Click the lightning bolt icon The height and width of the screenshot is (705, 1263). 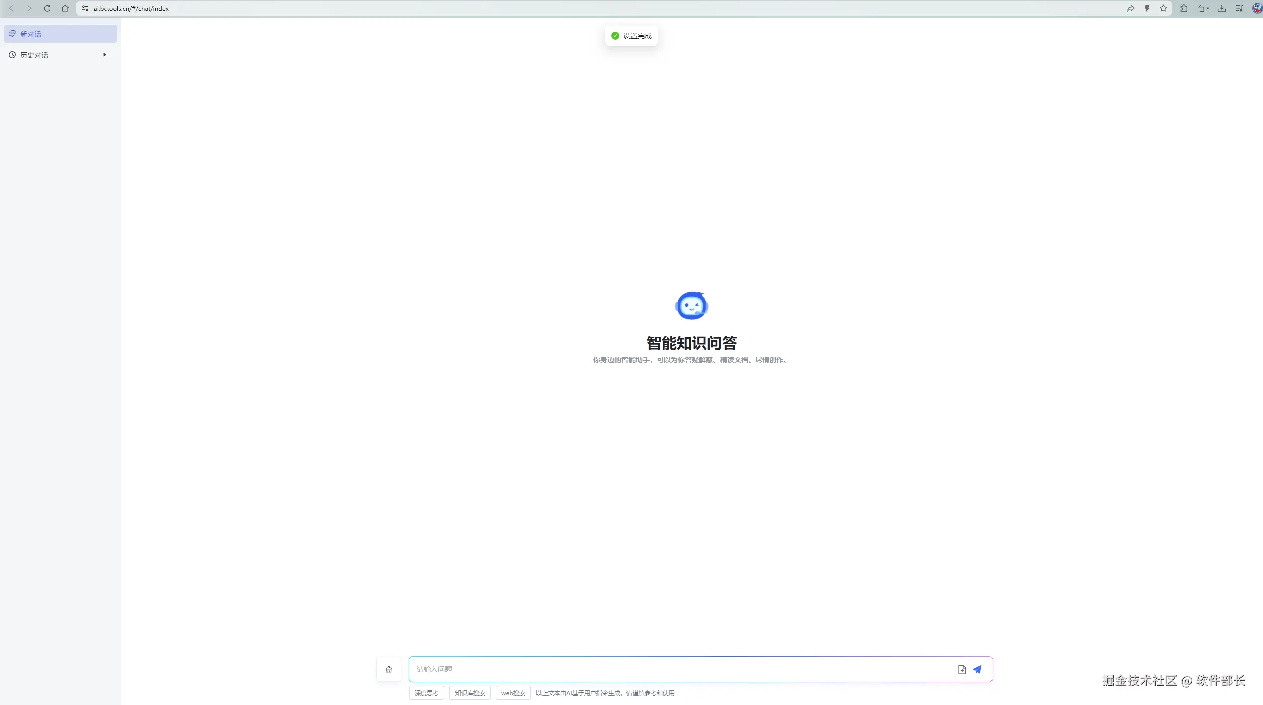(1147, 8)
